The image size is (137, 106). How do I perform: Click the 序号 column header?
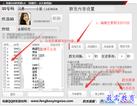click(x=6, y=45)
